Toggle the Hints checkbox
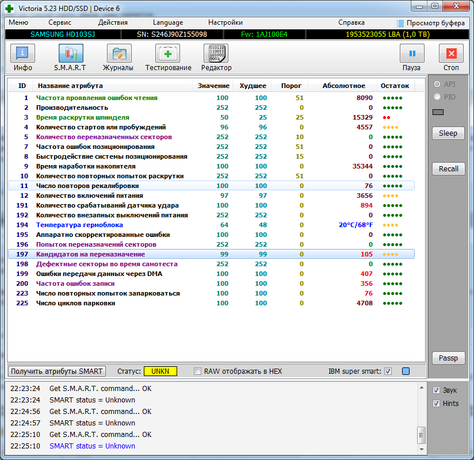The height and width of the screenshot is (460, 474). 436,404
